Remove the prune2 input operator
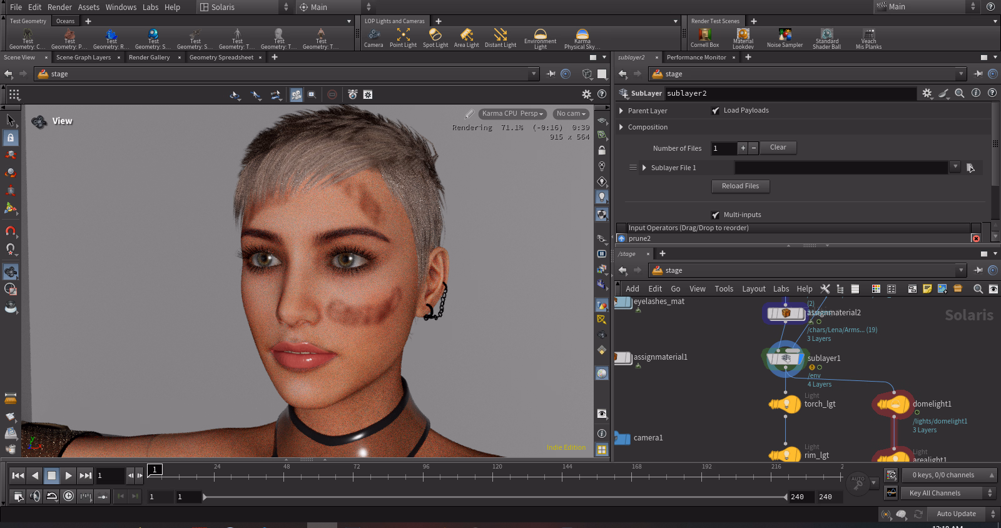The width and height of the screenshot is (1001, 528). pyautogui.click(x=976, y=238)
